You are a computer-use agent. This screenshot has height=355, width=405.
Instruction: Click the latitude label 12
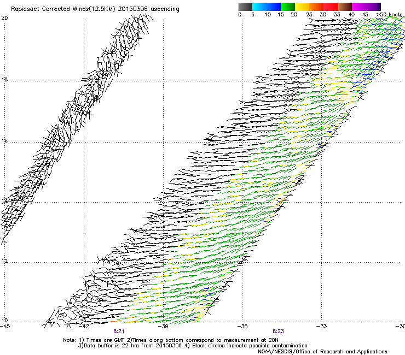tap(4, 261)
